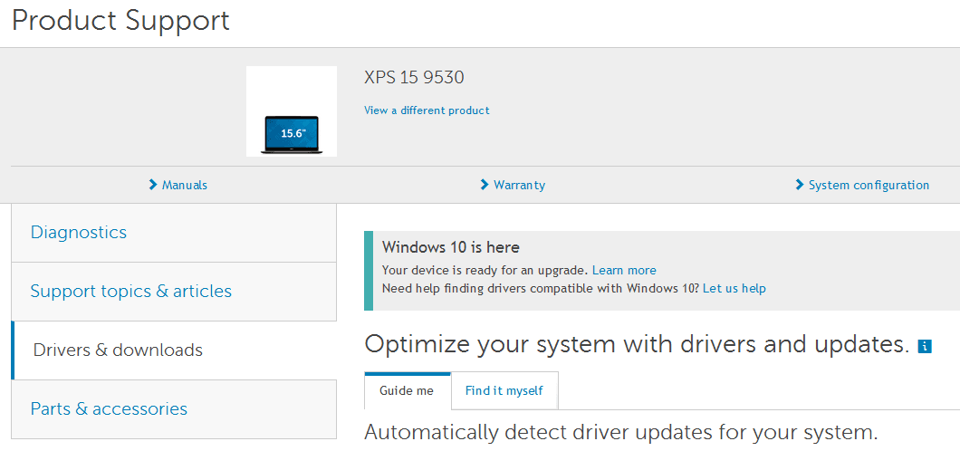Switch to the Find it myself tab
This screenshot has height=451, width=960.
504,390
